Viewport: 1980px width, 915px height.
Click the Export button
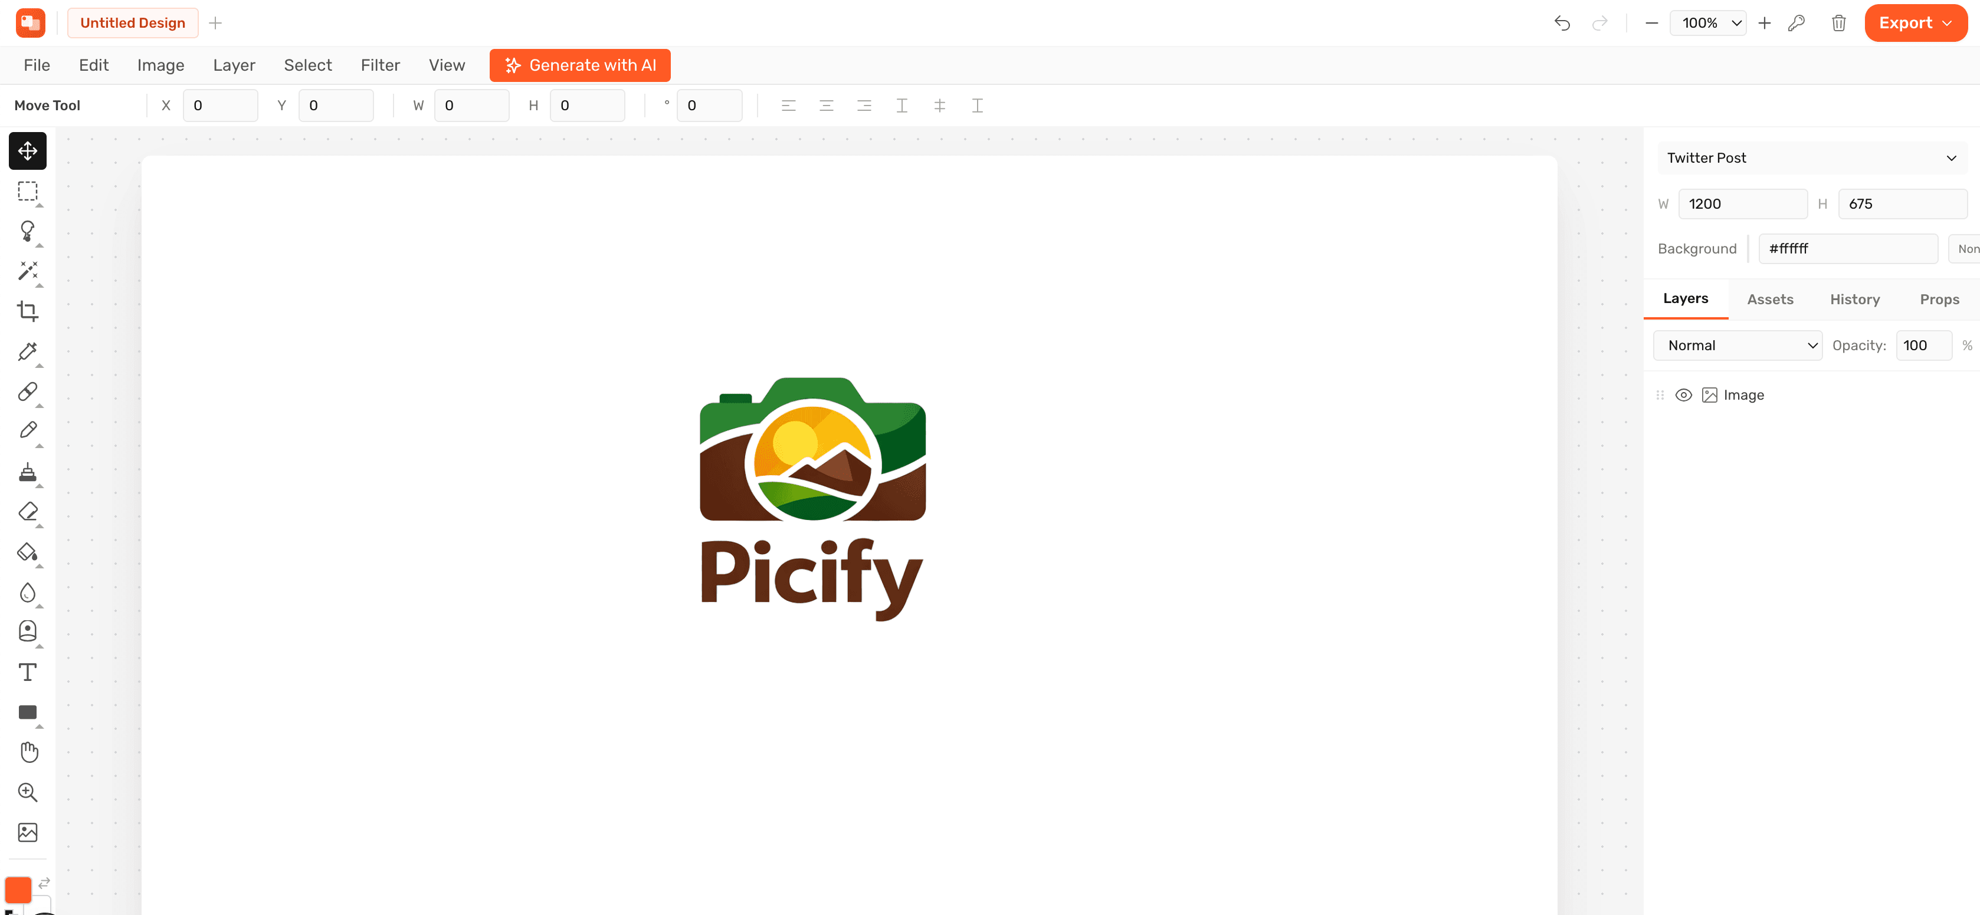click(x=1916, y=23)
